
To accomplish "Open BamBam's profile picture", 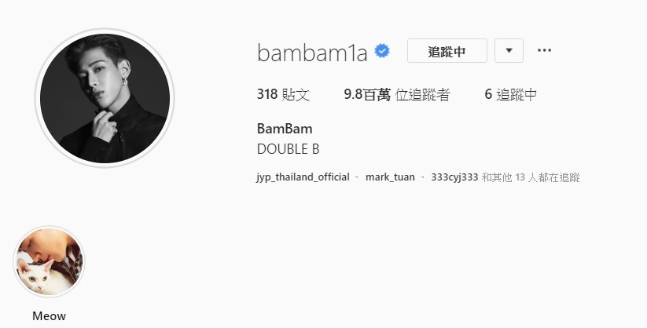I will pyautogui.click(x=105, y=98).
